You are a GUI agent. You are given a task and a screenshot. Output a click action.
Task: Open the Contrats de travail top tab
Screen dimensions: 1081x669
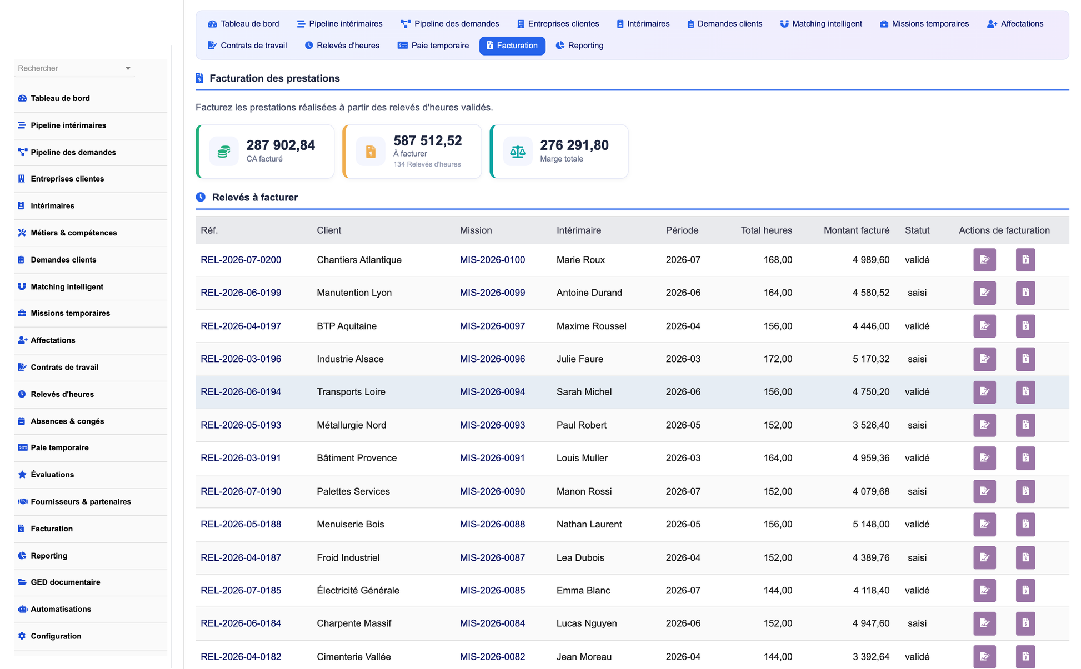[247, 46]
